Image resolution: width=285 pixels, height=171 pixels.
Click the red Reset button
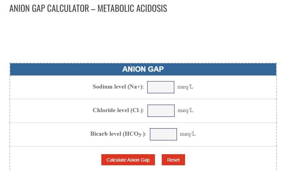(174, 160)
